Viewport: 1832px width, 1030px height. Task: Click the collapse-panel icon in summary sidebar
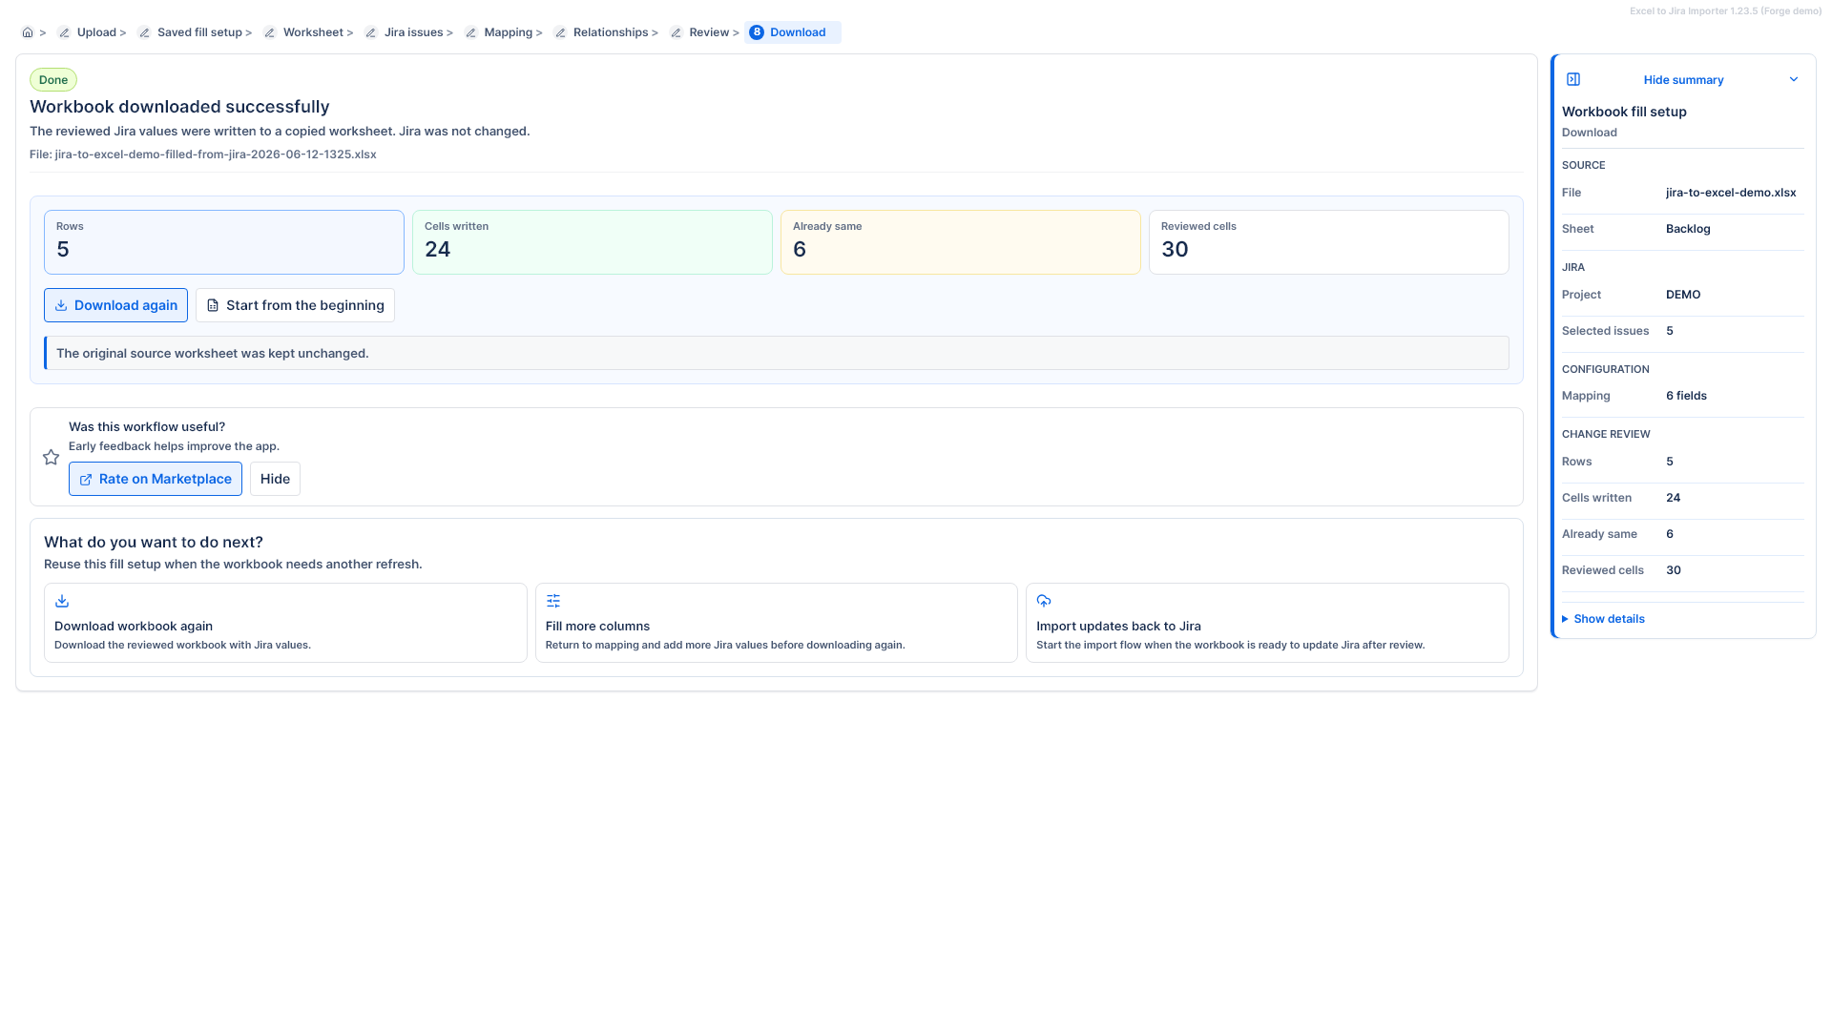click(x=1573, y=79)
